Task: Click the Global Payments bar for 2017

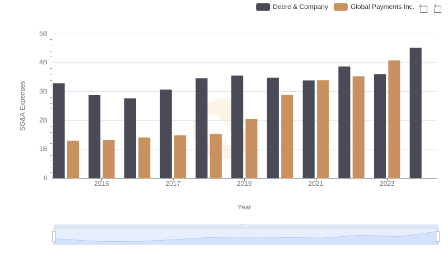Action: click(180, 157)
